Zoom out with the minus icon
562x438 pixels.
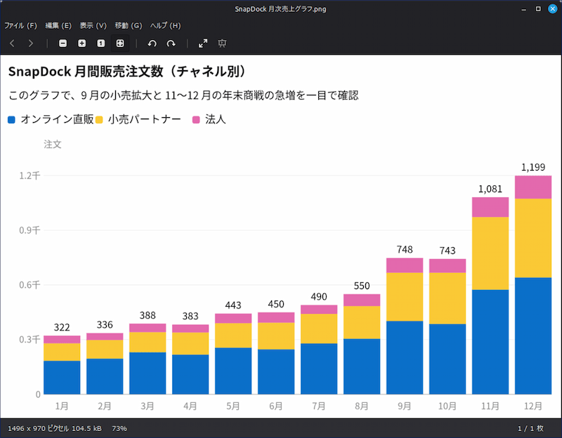pos(63,44)
